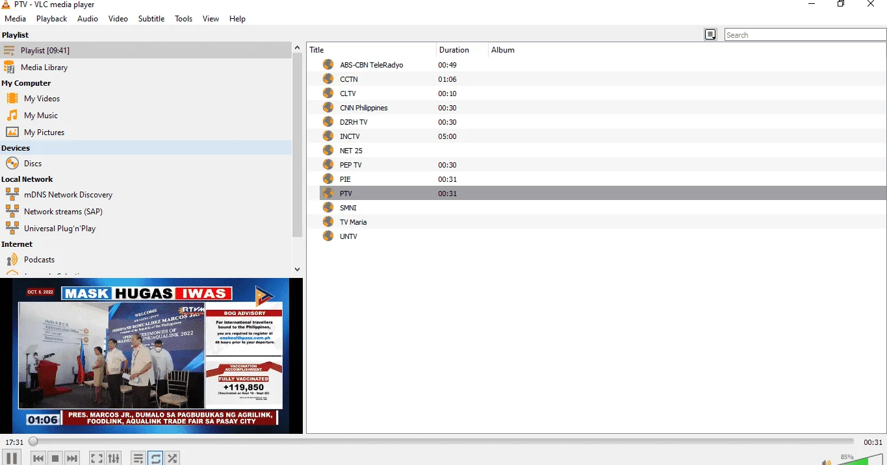Toggle random shuffle playback
The height and width of the screenshot is (465, 887).
pos(172,459)
